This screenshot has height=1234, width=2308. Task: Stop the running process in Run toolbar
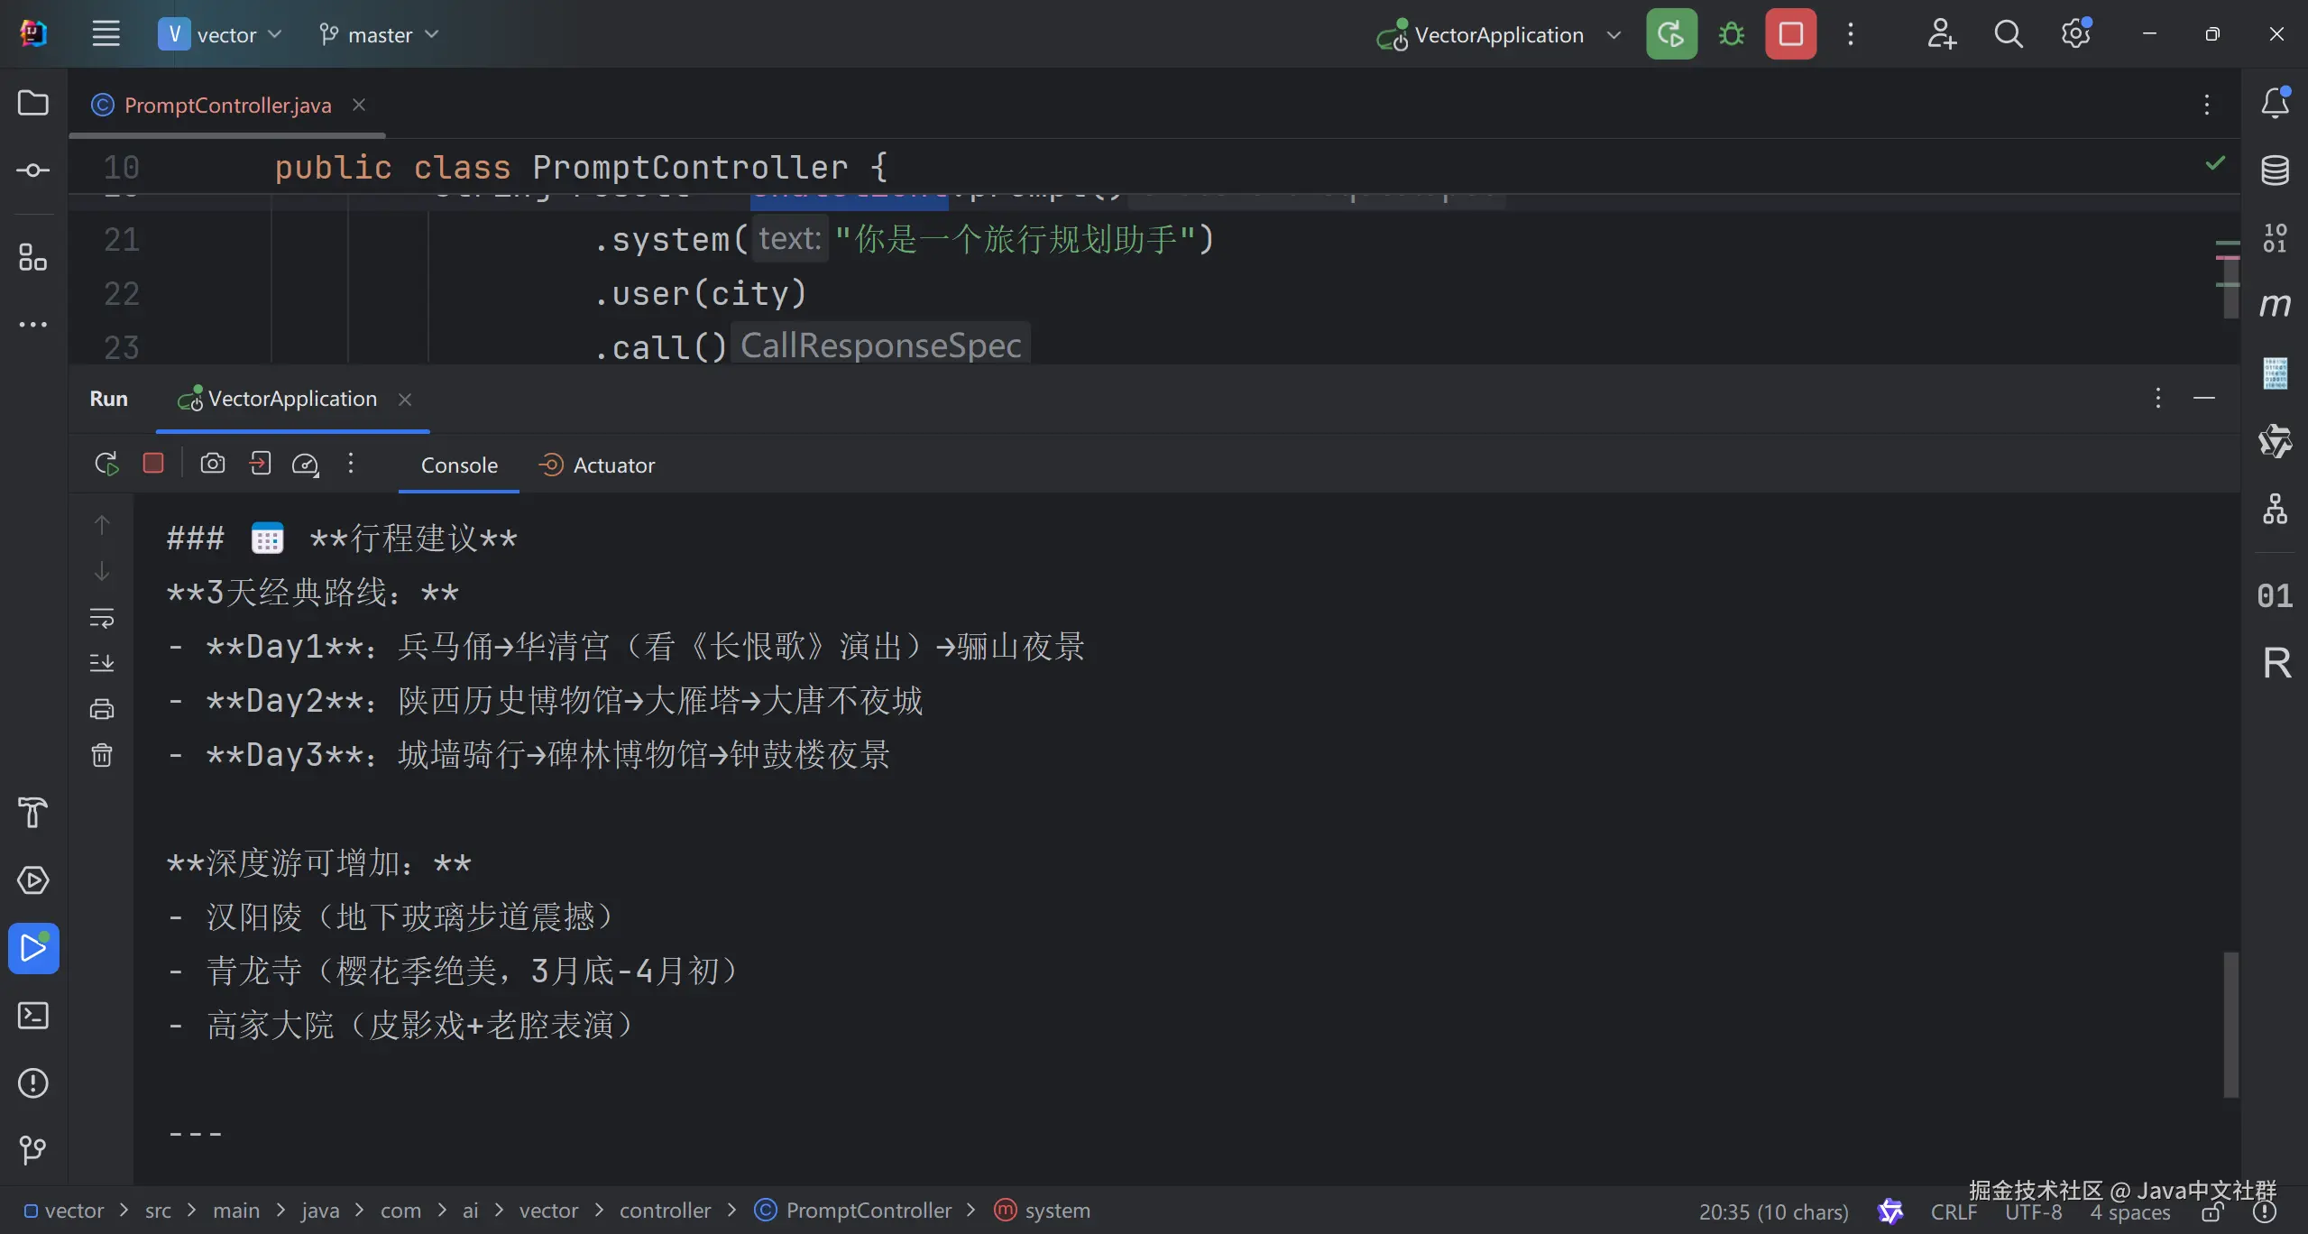click(153, 464)
